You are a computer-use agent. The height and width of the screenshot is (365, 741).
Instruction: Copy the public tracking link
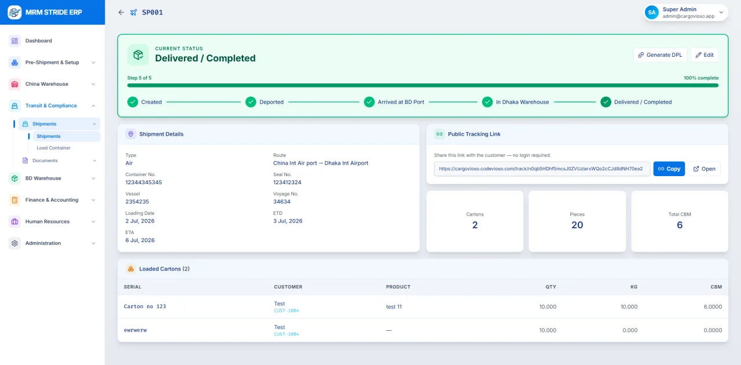click(x=669, y=169)
